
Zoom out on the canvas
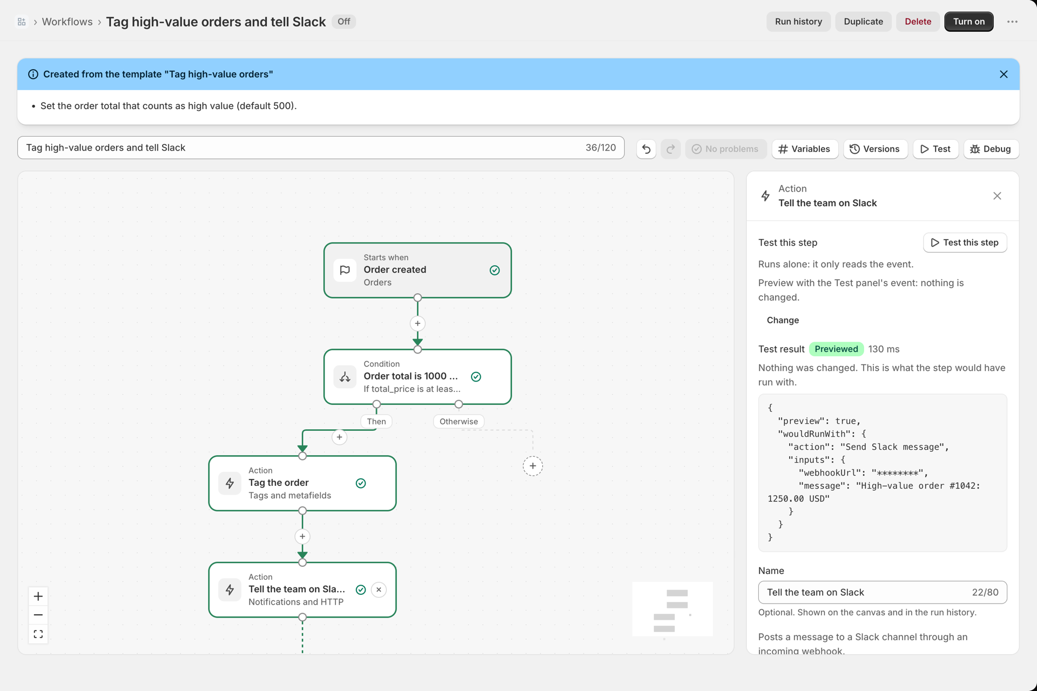[x=38, y=615]
